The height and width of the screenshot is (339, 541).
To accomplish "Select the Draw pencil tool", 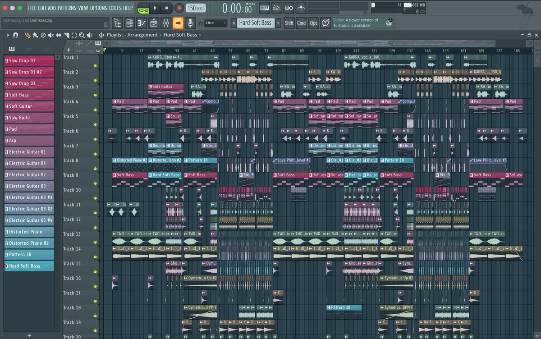I will pos(28,35).
